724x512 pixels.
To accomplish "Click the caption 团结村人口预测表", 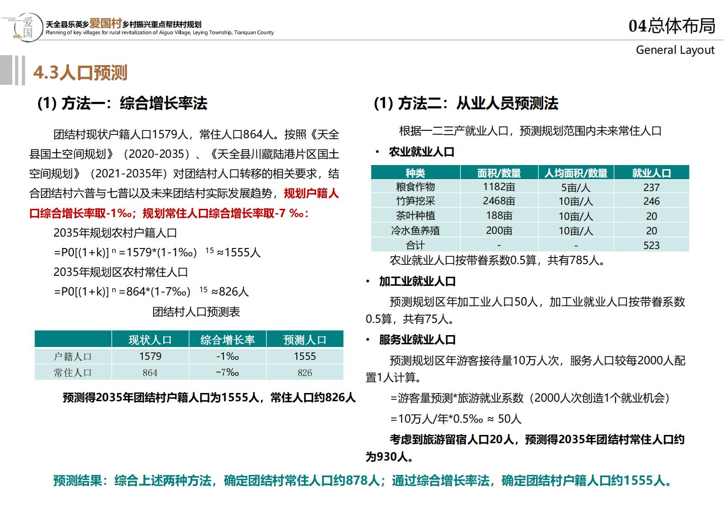I will click(196, 312).
